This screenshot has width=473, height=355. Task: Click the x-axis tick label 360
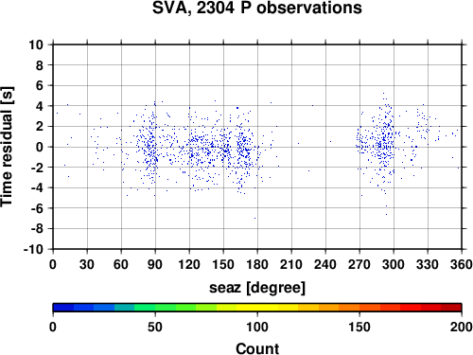pyautogui.click(x=462, y=264)
